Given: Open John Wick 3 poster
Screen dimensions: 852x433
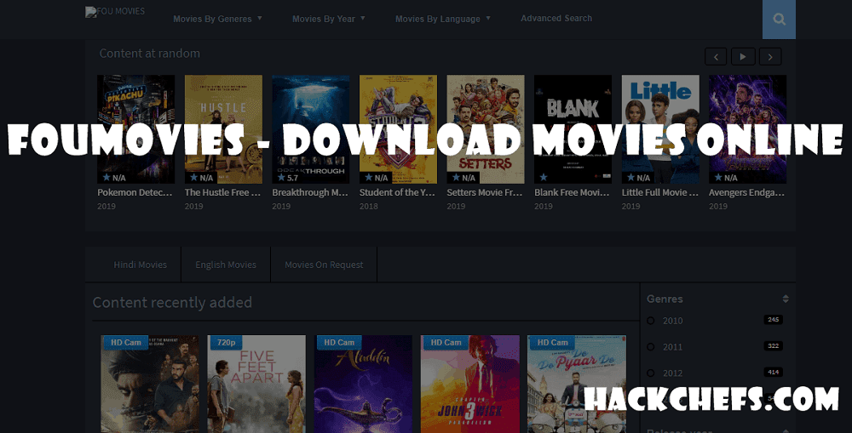Looking at the screenshot, I should pyautogui.click(x=470, y=385).
